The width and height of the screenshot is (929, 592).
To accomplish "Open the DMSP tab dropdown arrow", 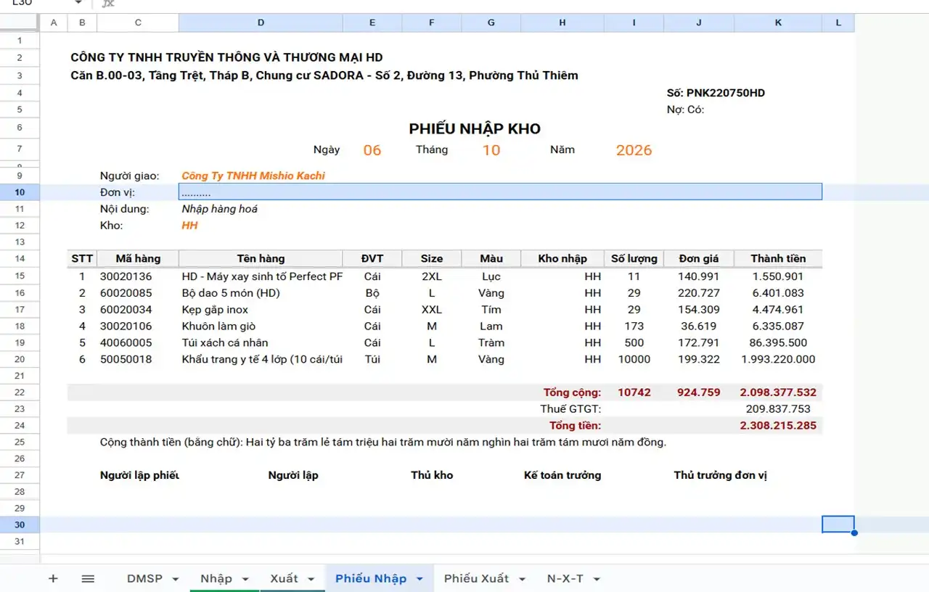I will point(176,579).
